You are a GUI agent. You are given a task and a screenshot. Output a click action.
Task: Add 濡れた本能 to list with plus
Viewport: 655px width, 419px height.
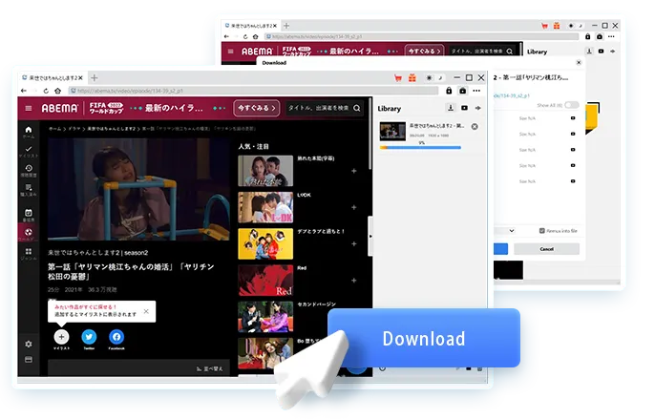pos(354,171)
